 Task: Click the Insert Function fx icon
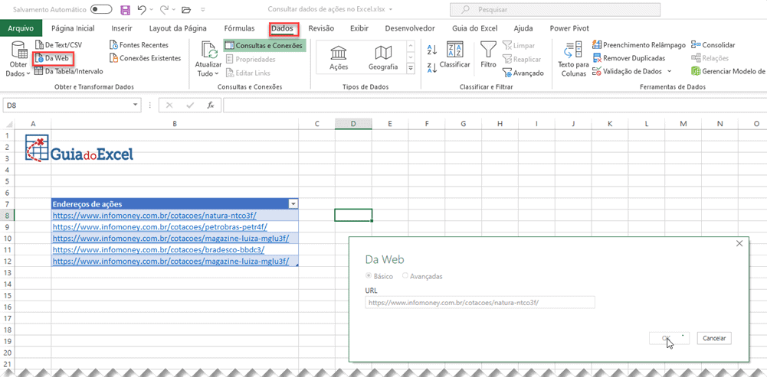click(211, 106)
